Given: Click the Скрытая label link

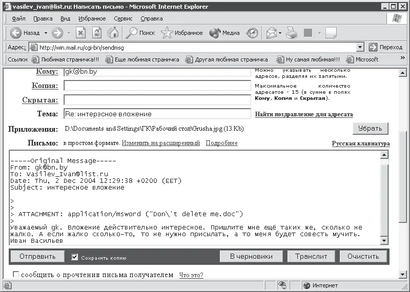Looking at the screenshot, I should [x=40, y=100].
